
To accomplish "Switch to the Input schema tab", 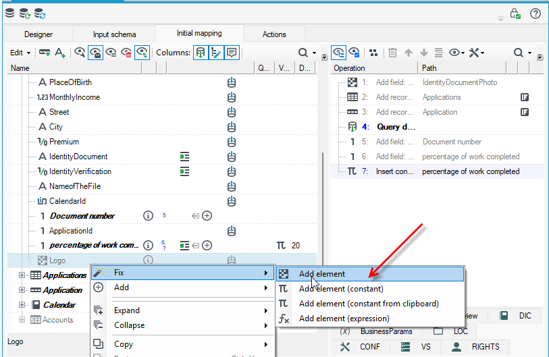I will point(114,34).
